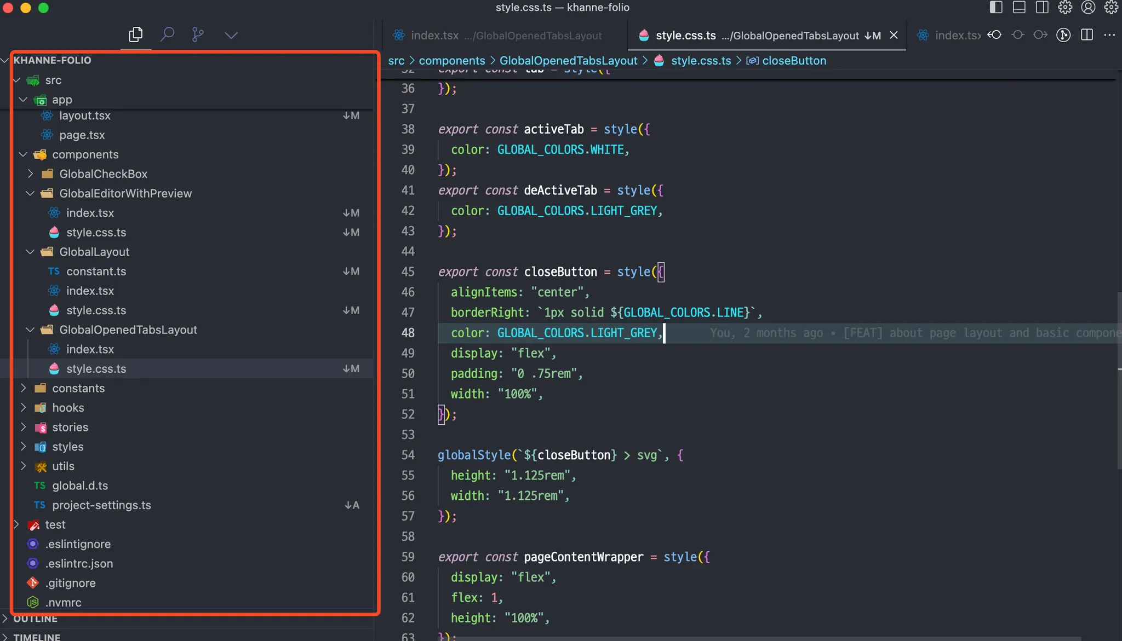Click the git graph circle icon
Screen dimensions: 1122x641
tap(1063, 35)
